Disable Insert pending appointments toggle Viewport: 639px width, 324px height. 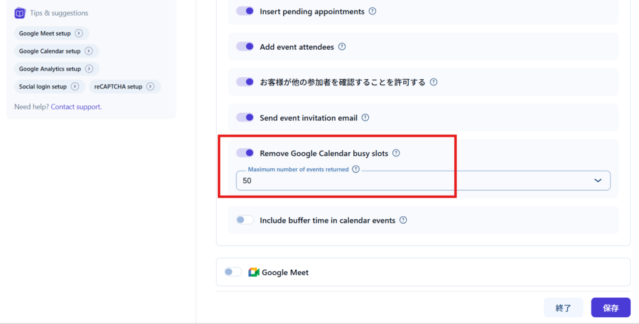(x=245, y=11)
